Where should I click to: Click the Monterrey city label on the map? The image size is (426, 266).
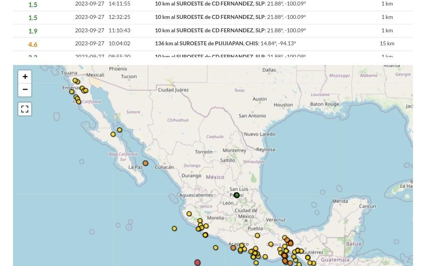[x=234, y=151]
